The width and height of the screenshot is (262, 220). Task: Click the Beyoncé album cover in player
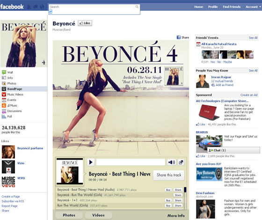pyautogui.click(x=70, y=171)
